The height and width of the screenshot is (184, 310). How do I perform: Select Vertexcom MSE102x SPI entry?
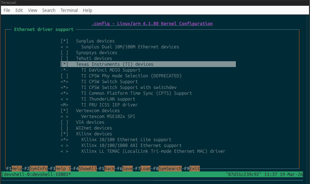pos(108,116)
